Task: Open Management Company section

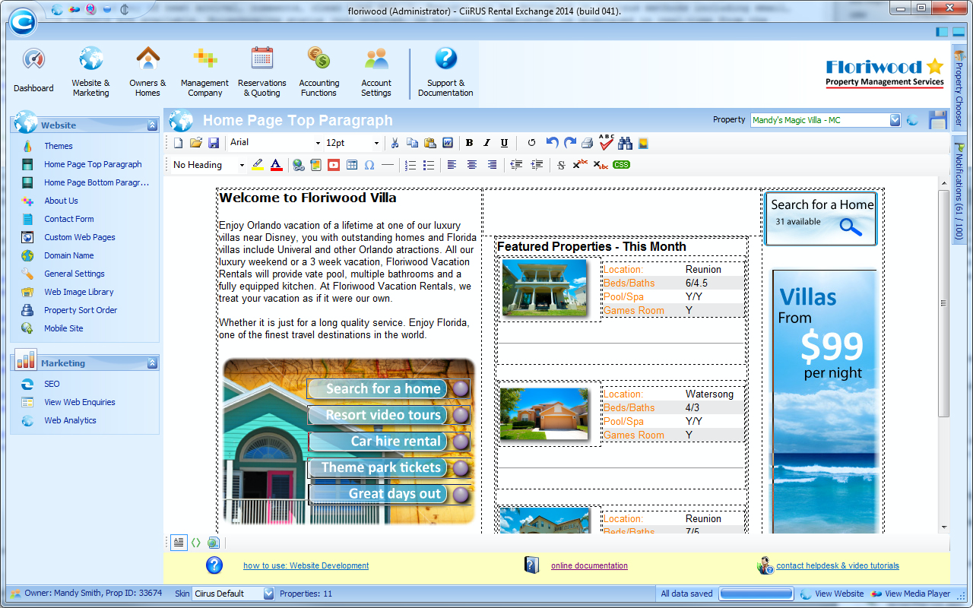Action: point(204,71)
